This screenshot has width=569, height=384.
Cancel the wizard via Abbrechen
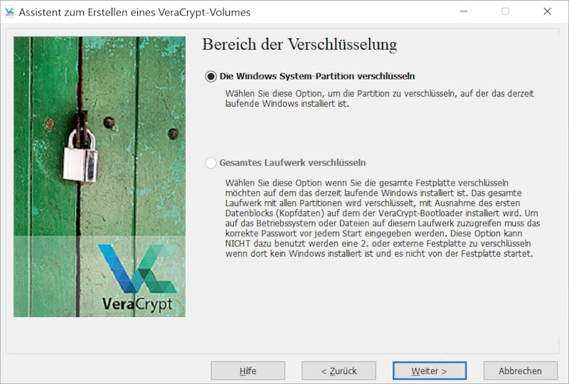tap(521, 371)
